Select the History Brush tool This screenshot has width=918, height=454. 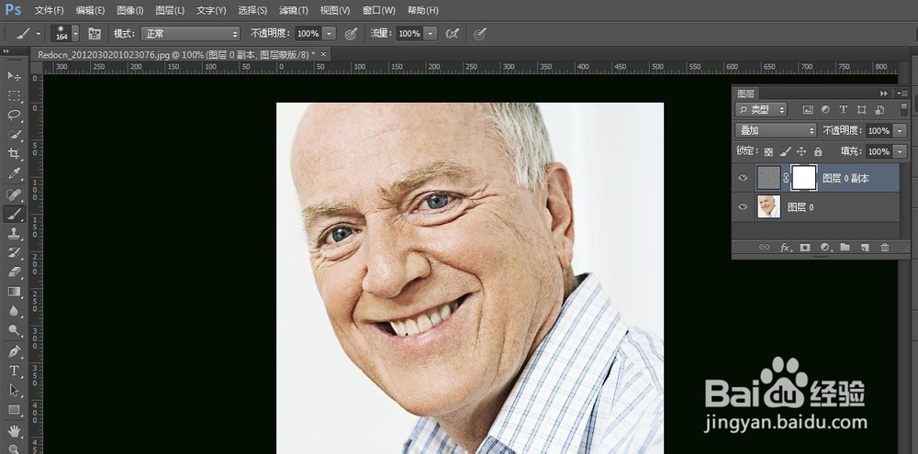click(x=14, y=253)
